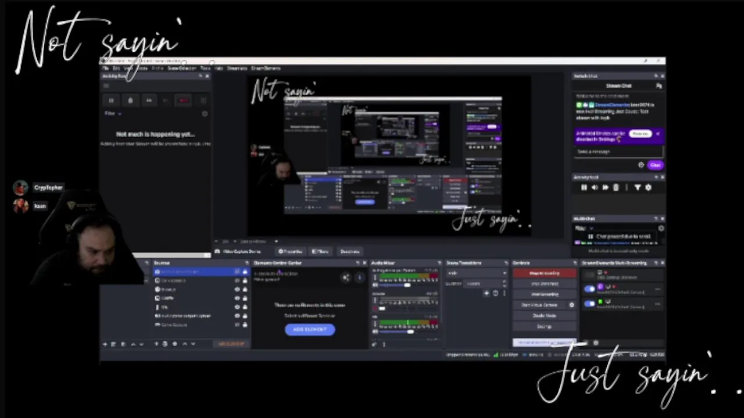Open chat settings gear beside Chat button
Screen dimensions: 744x418
click(x=641, y=165)
